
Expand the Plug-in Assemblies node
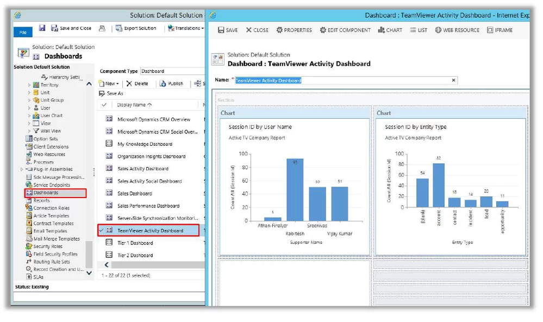click(x=22, y=169)
